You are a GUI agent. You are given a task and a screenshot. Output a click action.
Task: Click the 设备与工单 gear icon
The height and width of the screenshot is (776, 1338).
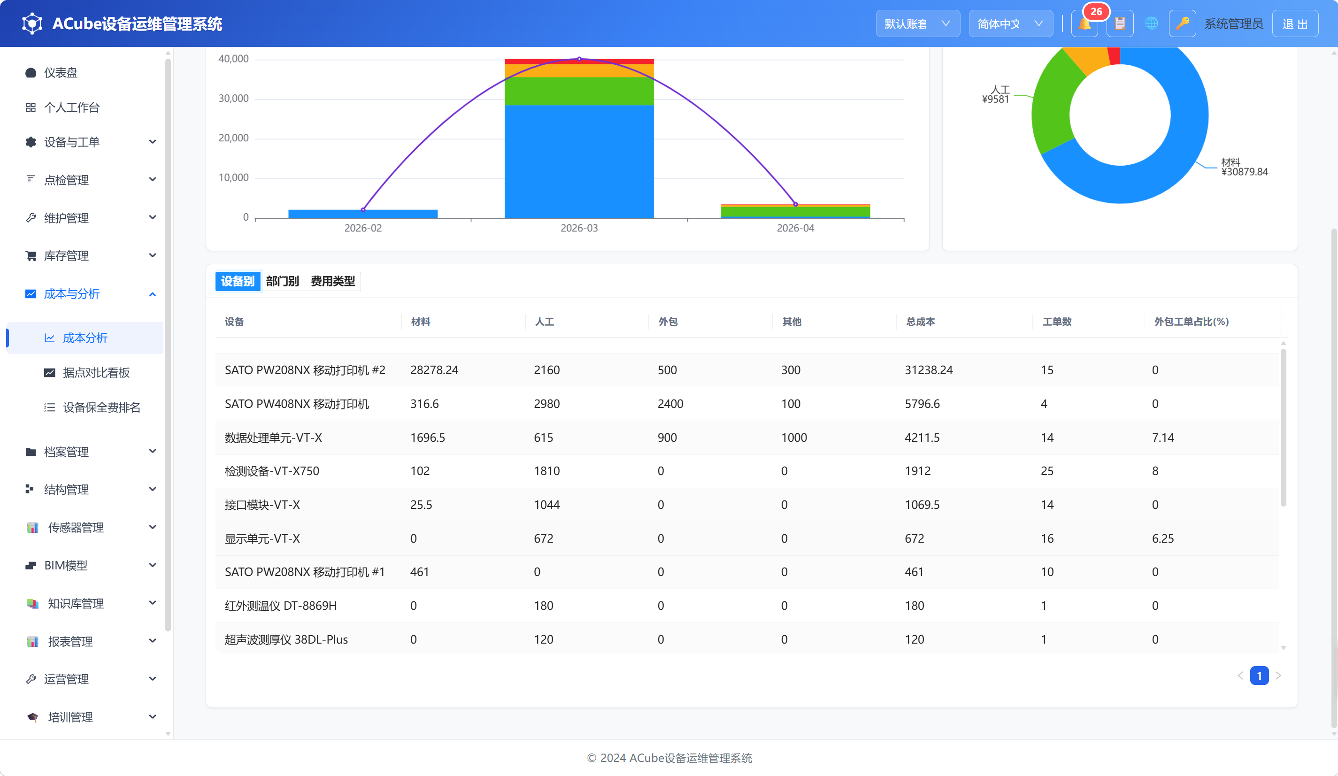31,142
